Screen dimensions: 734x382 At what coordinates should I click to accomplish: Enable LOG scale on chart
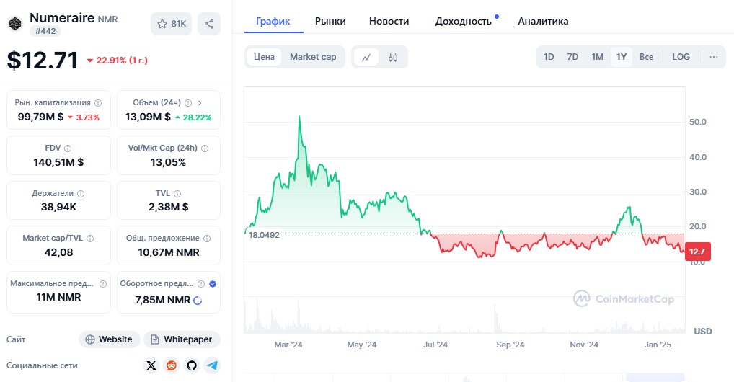[681, 57]
